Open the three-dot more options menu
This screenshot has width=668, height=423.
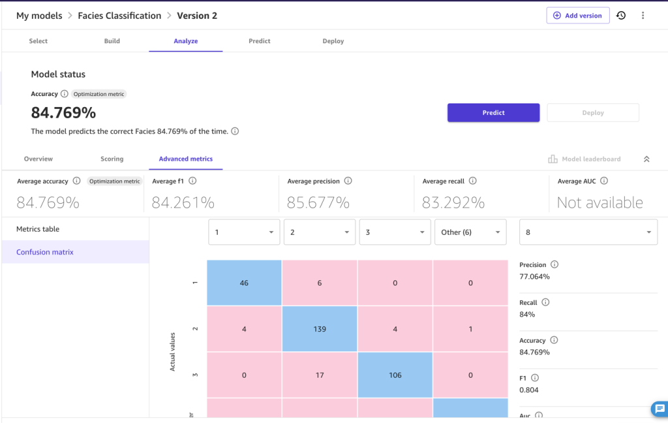pyautogui.click(x=643, y=16)
